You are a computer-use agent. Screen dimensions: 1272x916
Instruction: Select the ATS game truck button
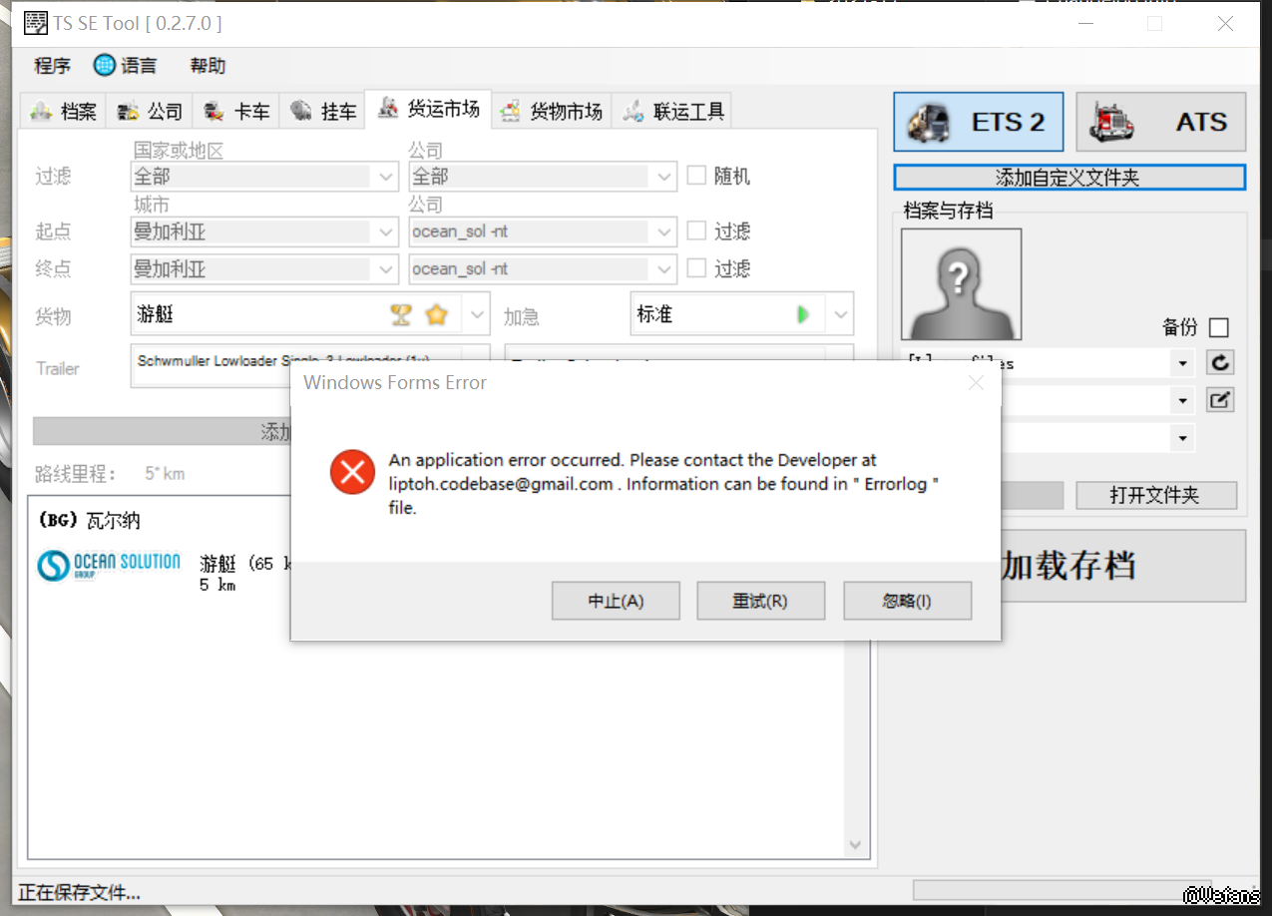(x=1166, y=123)
